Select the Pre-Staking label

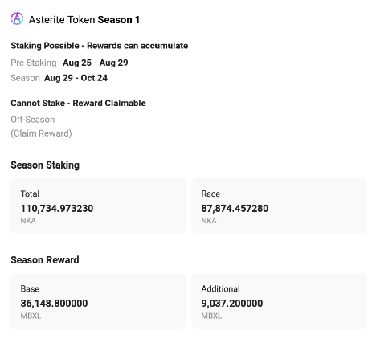[x=34, y=63]
